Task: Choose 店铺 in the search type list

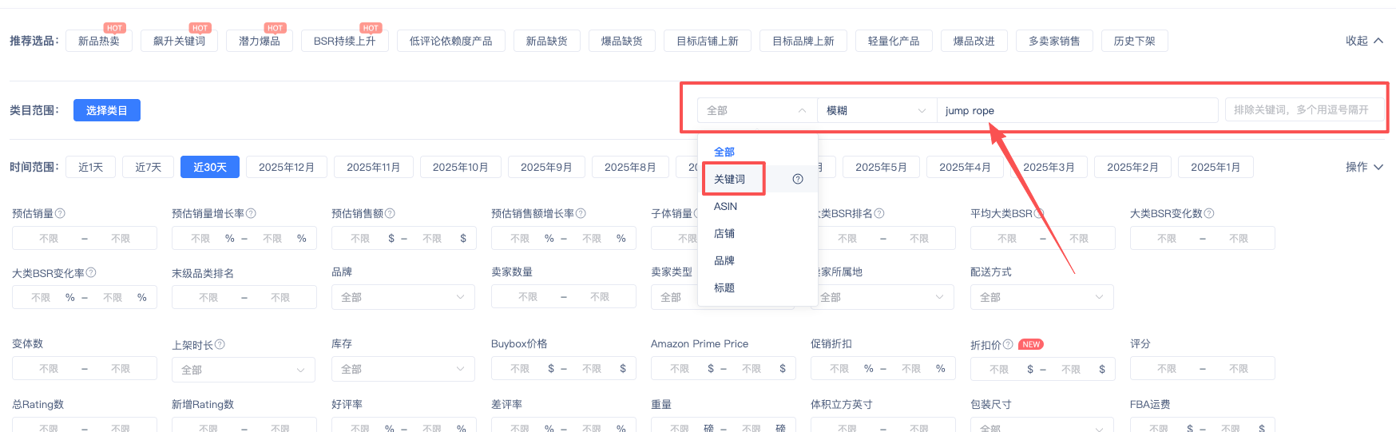Action: point(724,233)
